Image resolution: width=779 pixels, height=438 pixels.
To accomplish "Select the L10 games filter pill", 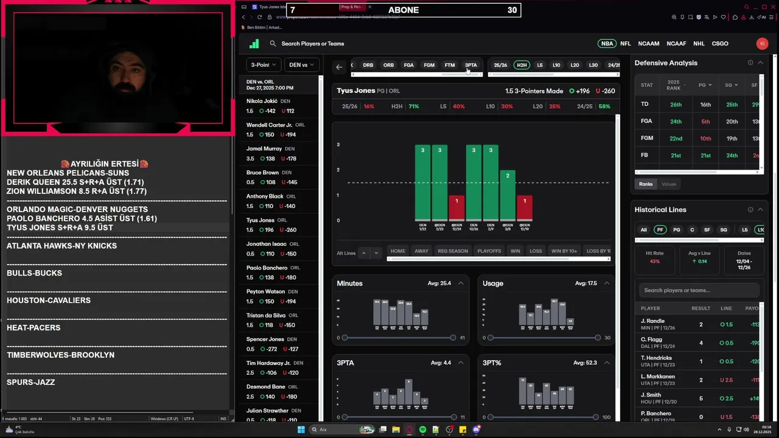I will click(556, 65).
